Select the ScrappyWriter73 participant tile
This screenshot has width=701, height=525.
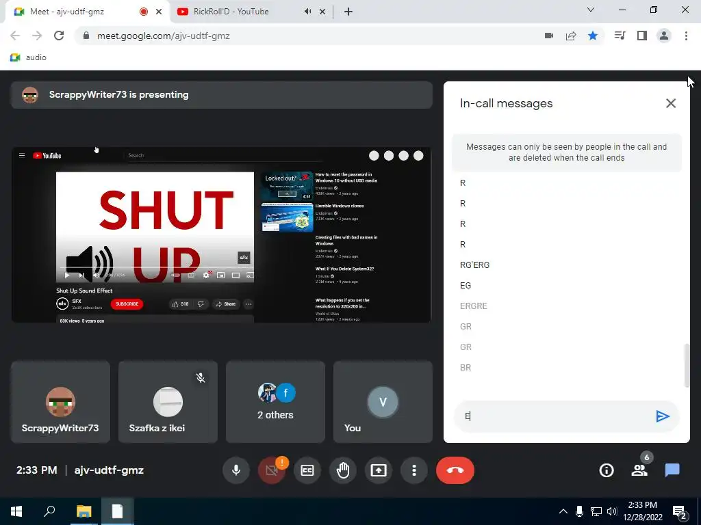tap(60, 402)
